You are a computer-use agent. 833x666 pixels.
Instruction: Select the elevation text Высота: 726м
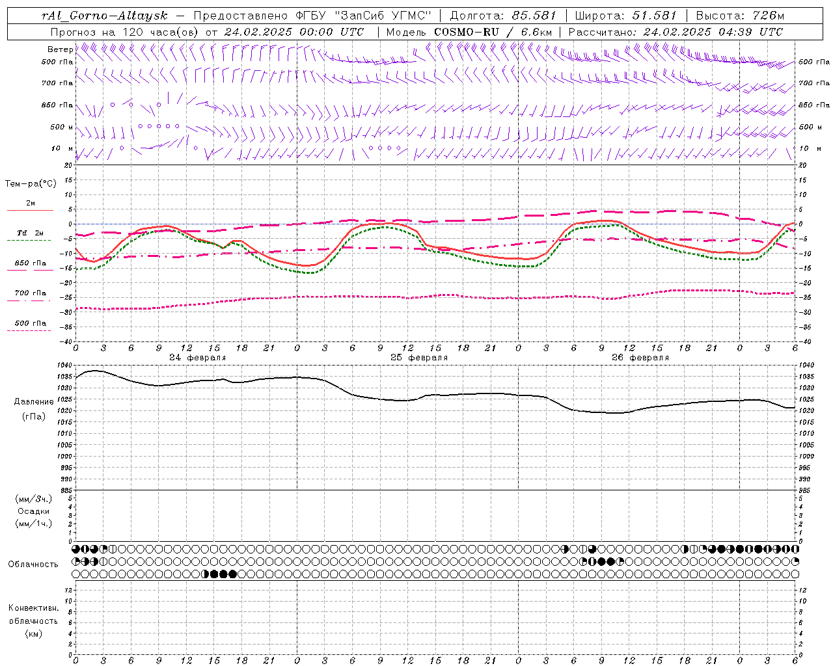pyautogui.click(x=740, y=16)
